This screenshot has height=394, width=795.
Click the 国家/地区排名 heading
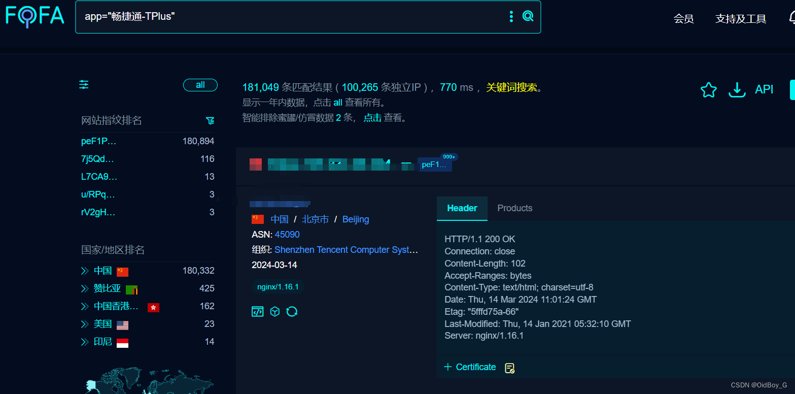pyautogui.click(x=113, y=250)
